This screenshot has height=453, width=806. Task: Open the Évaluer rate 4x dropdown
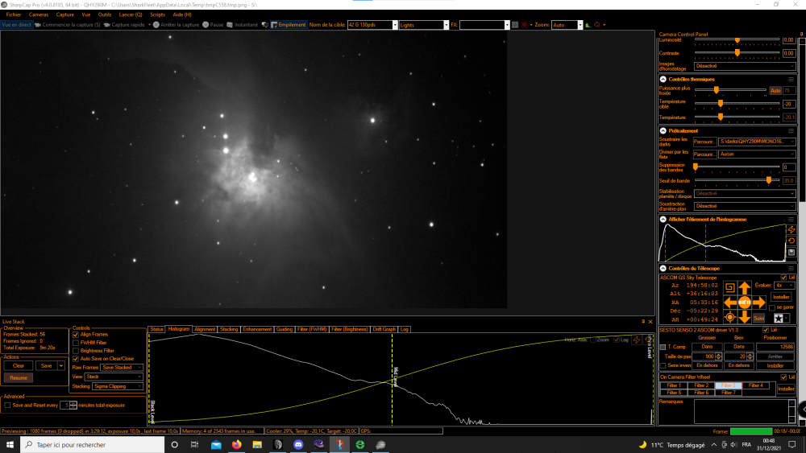click(784, 286)
